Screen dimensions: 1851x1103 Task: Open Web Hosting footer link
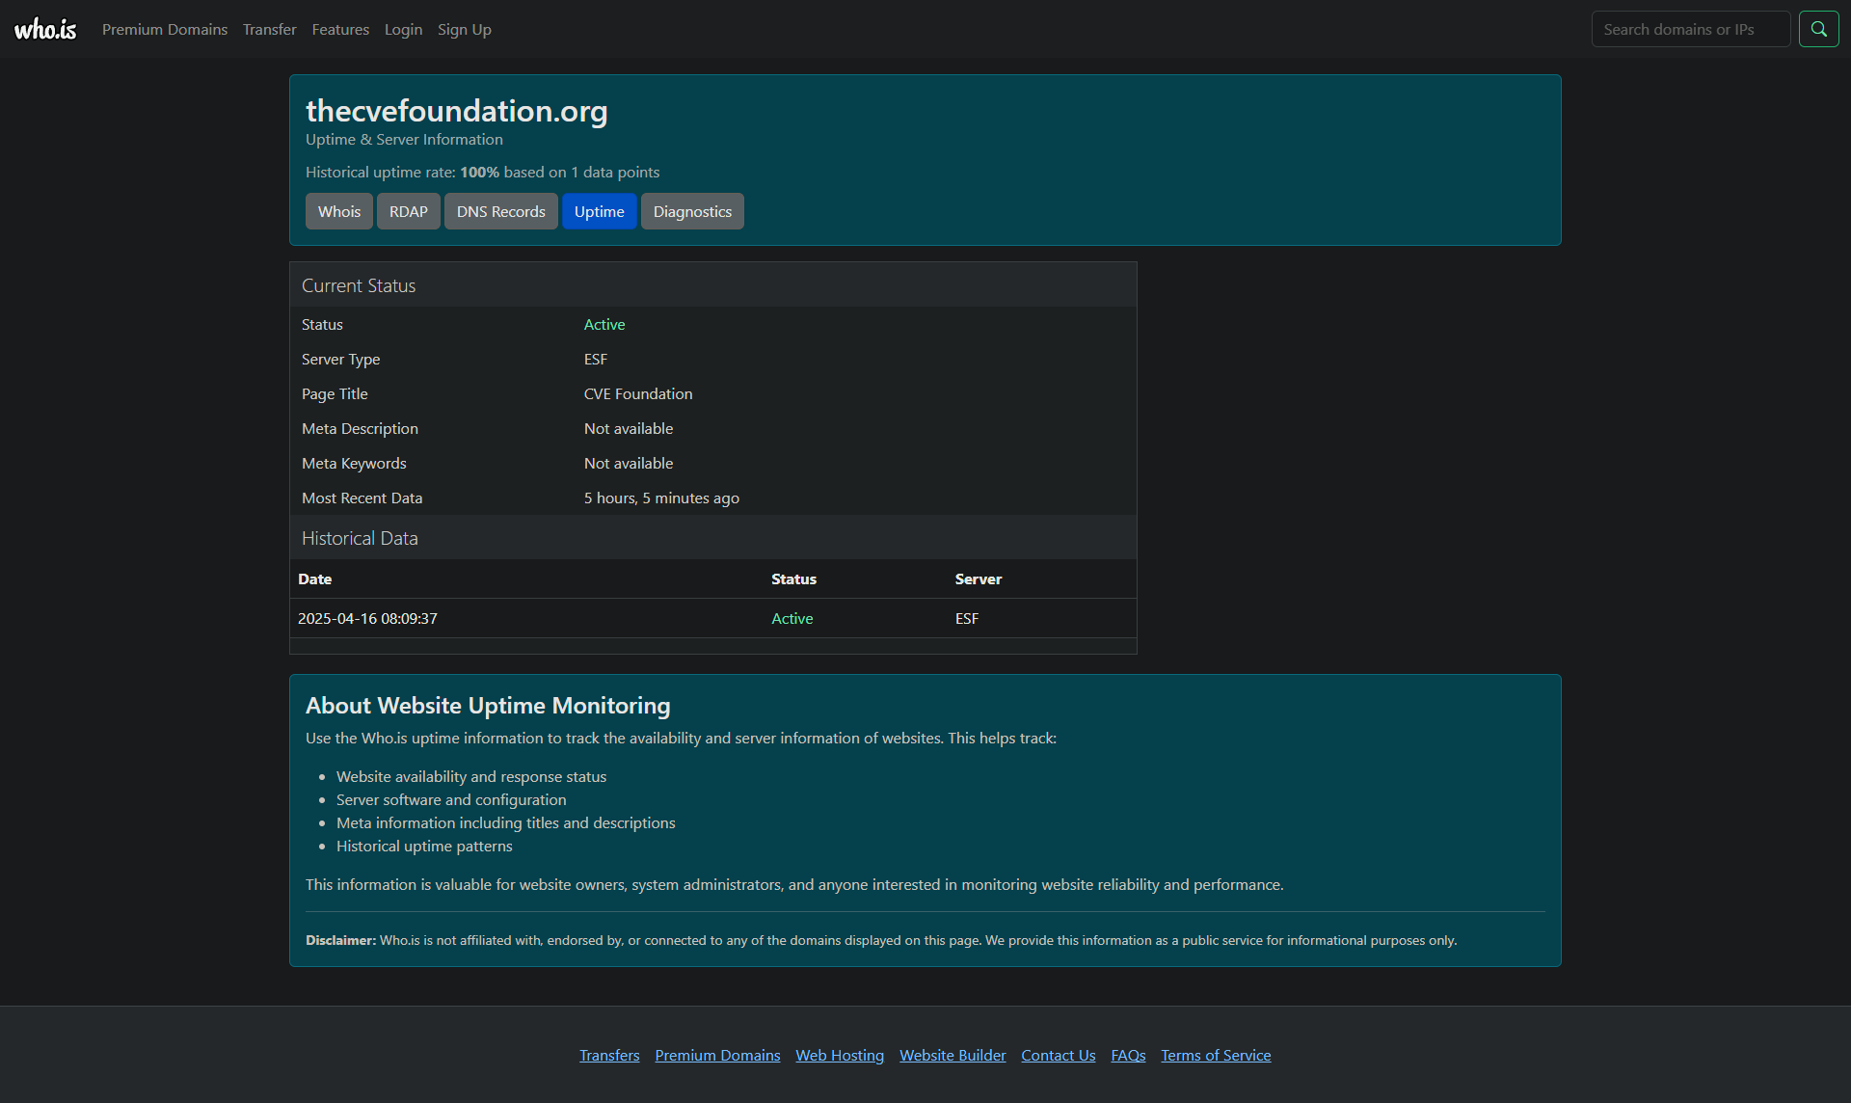click(x=840, y=1055)
